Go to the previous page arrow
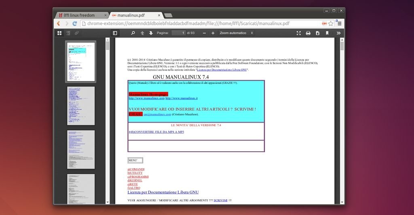414x215 pixels. [142, 33]
